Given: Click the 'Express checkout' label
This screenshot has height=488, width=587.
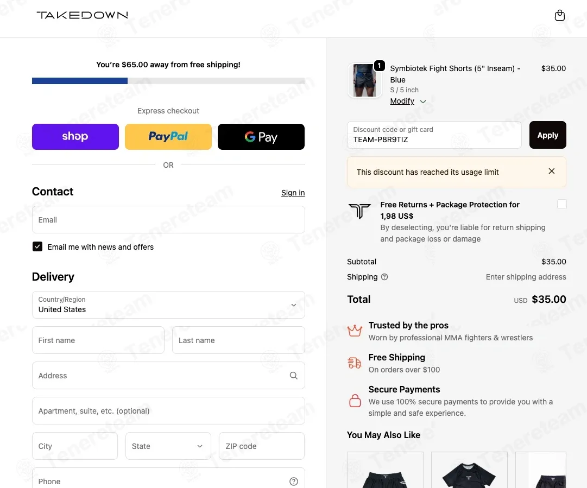Looking at the screenshot, I should 168,111.
